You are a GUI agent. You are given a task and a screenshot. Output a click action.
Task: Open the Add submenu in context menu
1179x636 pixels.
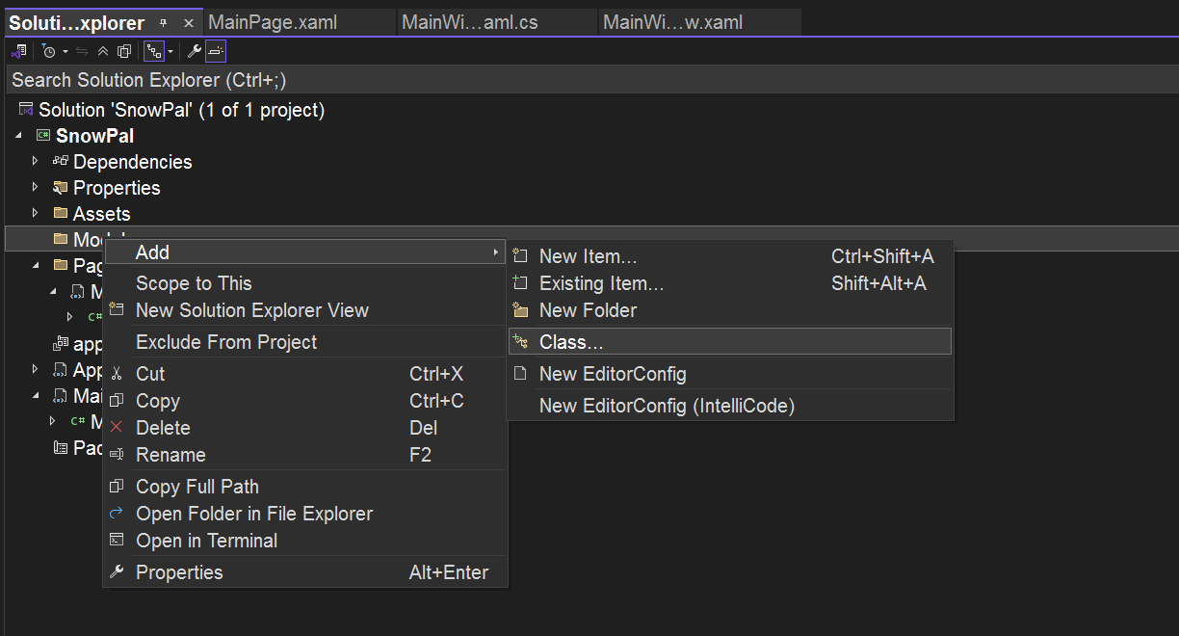point(305,252)
